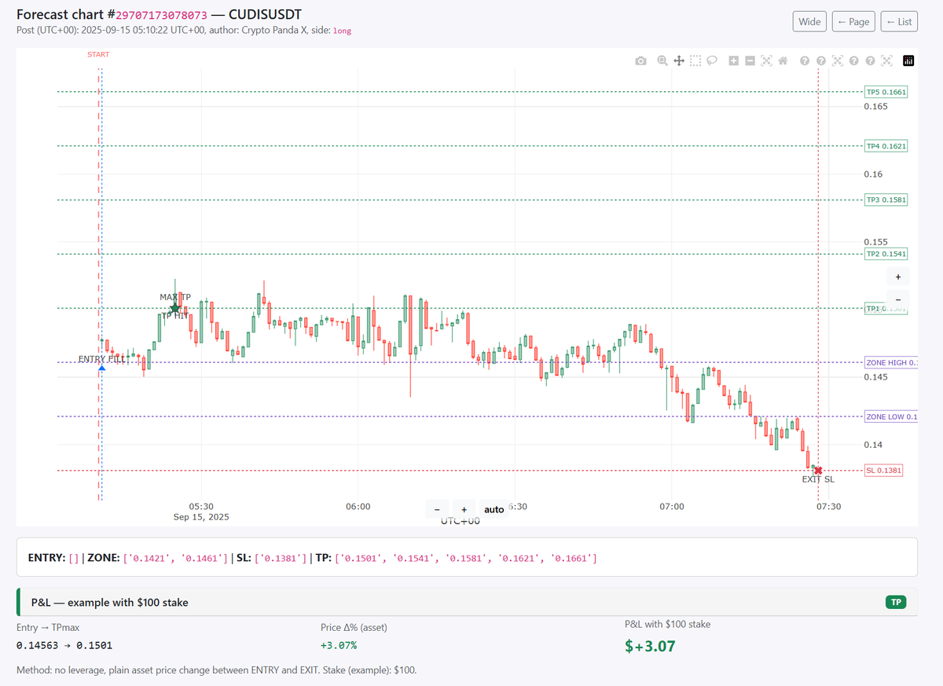Screen dimensions: 943x686
Task: Choose the Box Select dashed-square tool
Action: tap(695, 61)
